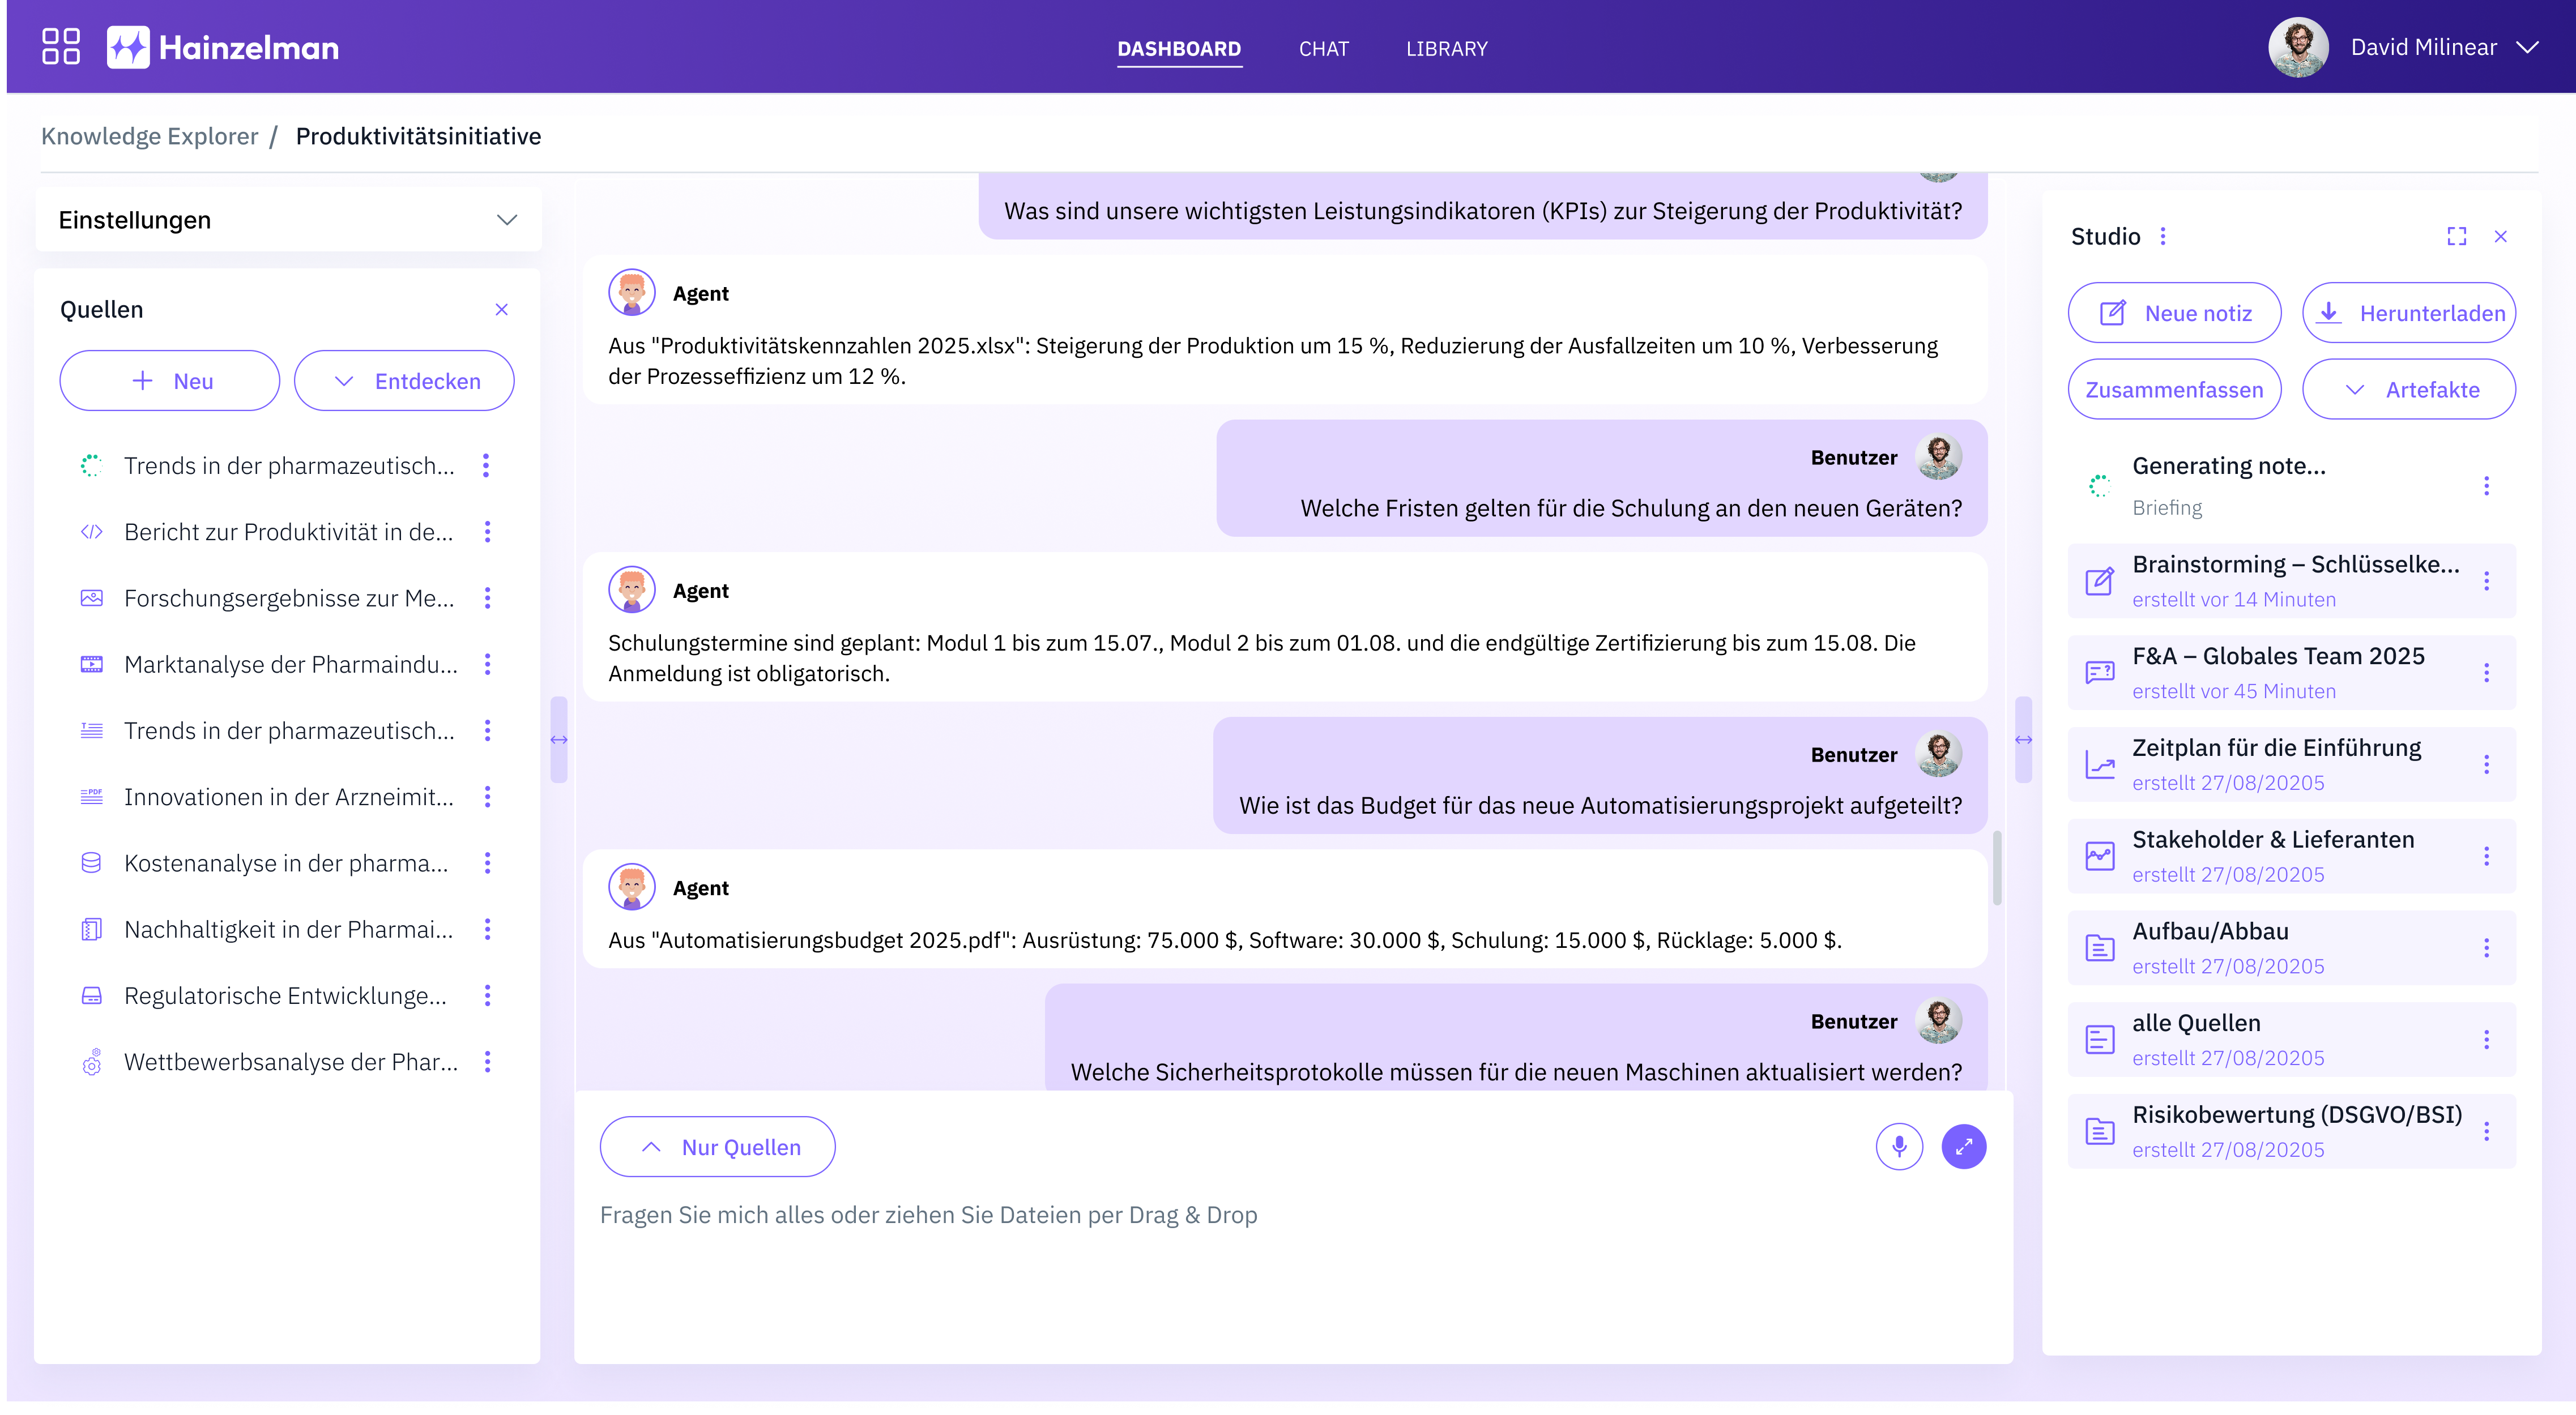
Task: Click the 'Fragen Sie mich alles' input field
Action: pyautogui.click(x=928, y=1215)
